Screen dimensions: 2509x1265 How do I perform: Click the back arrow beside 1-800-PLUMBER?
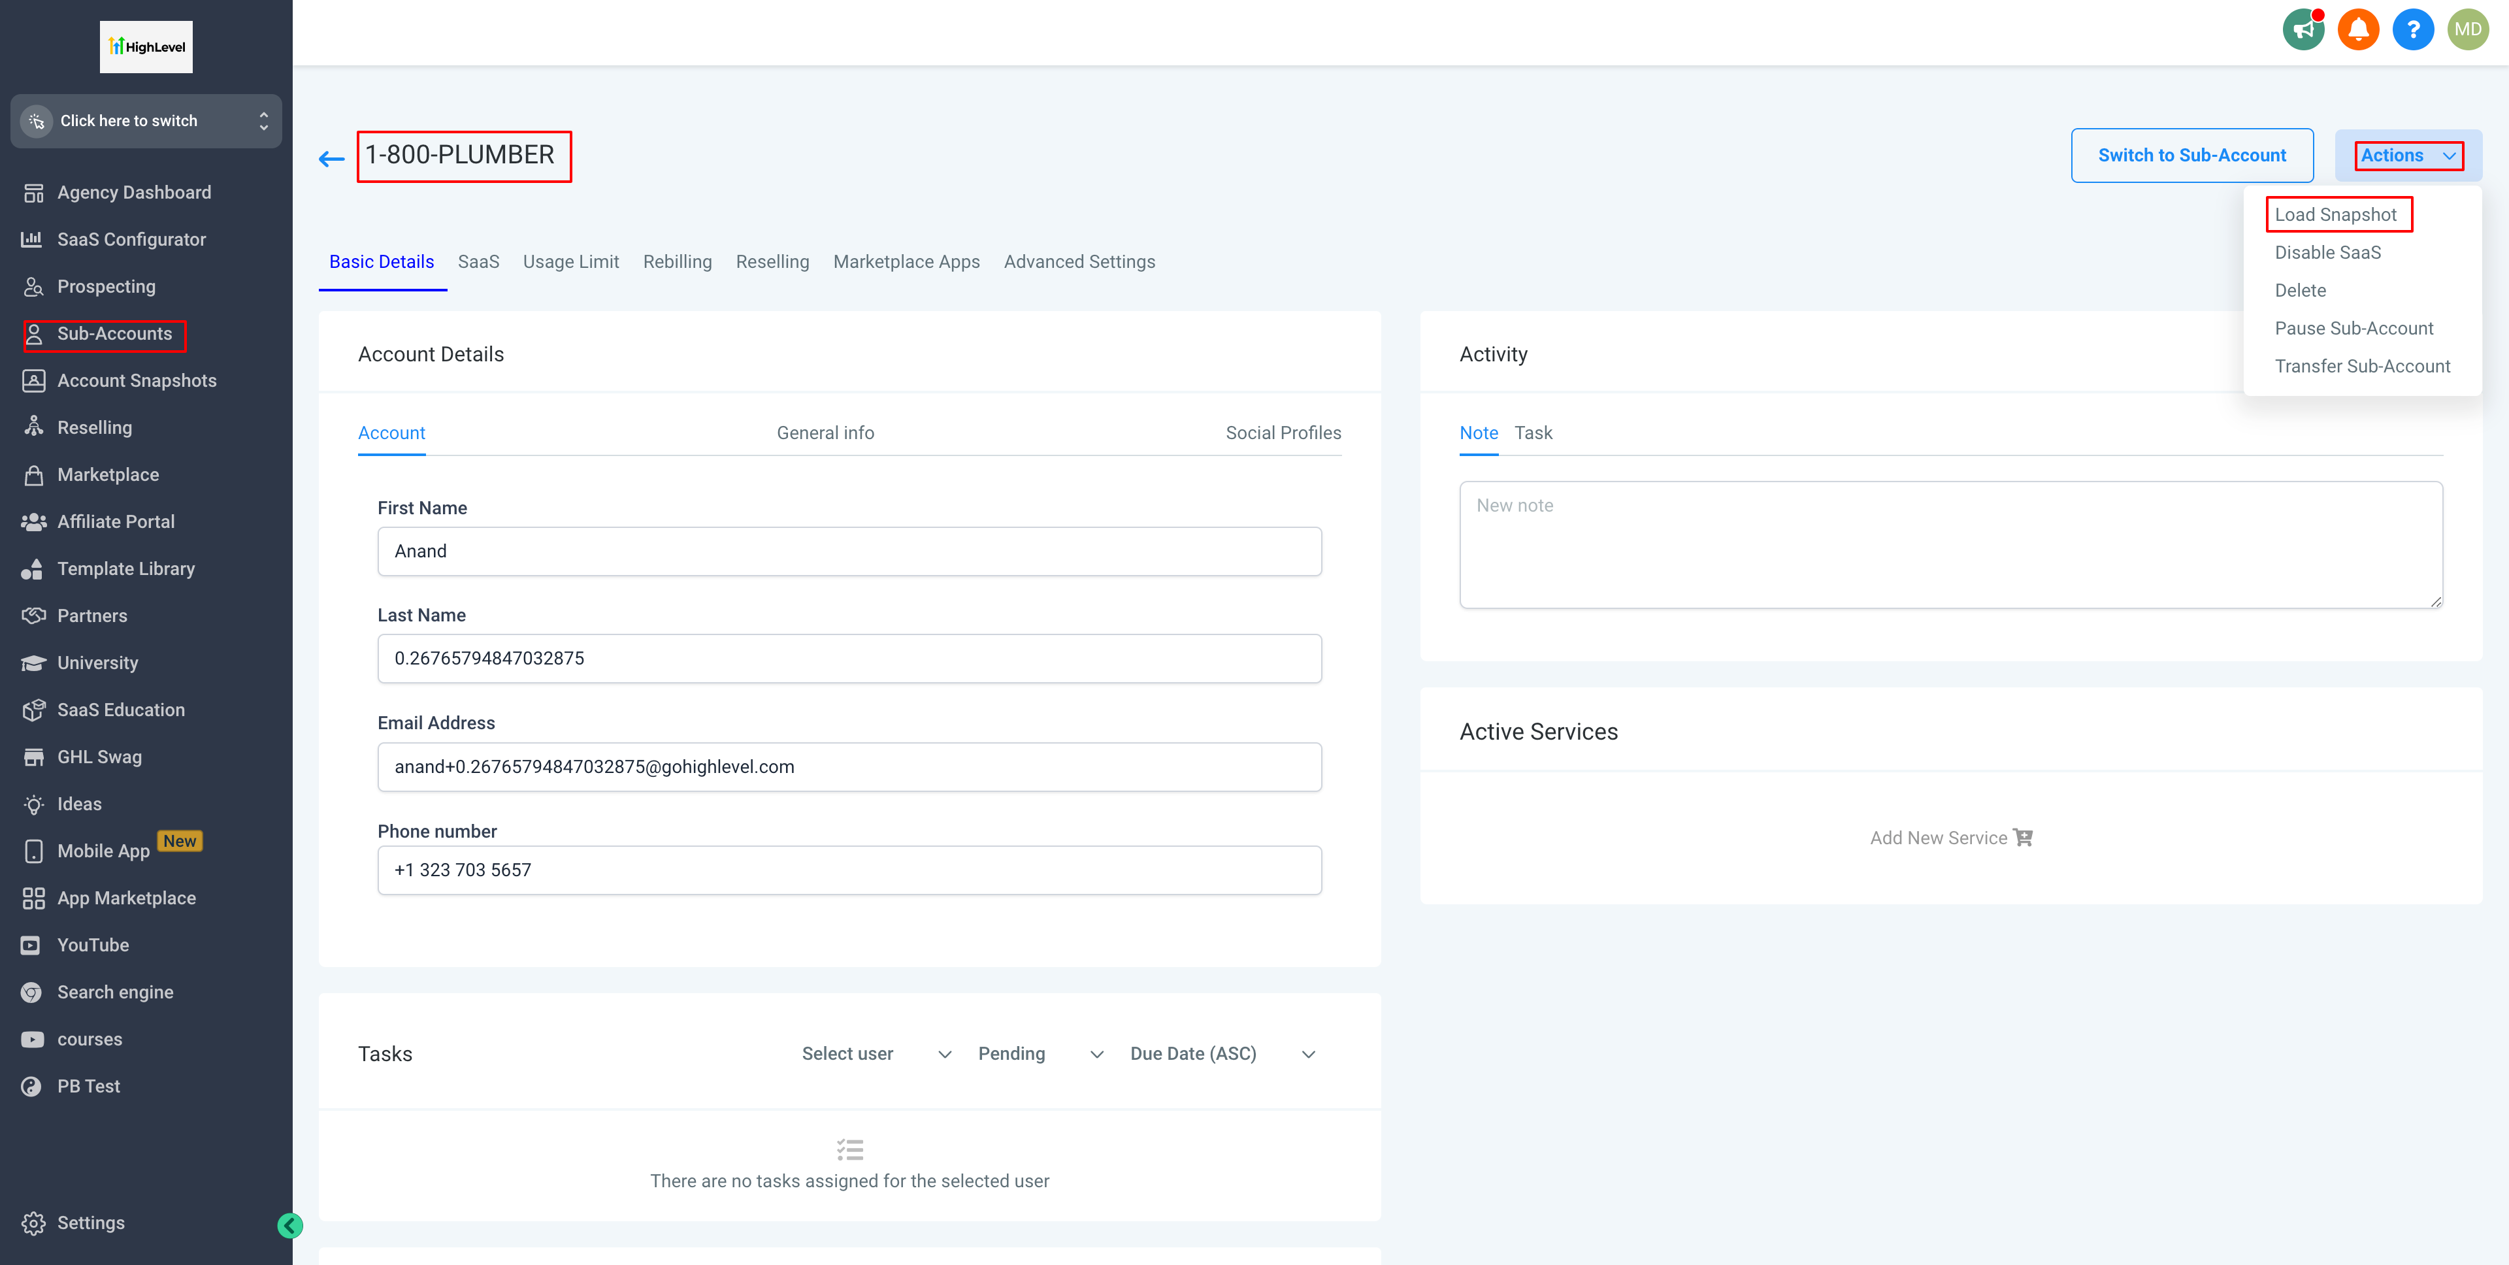tap(331, 157)
